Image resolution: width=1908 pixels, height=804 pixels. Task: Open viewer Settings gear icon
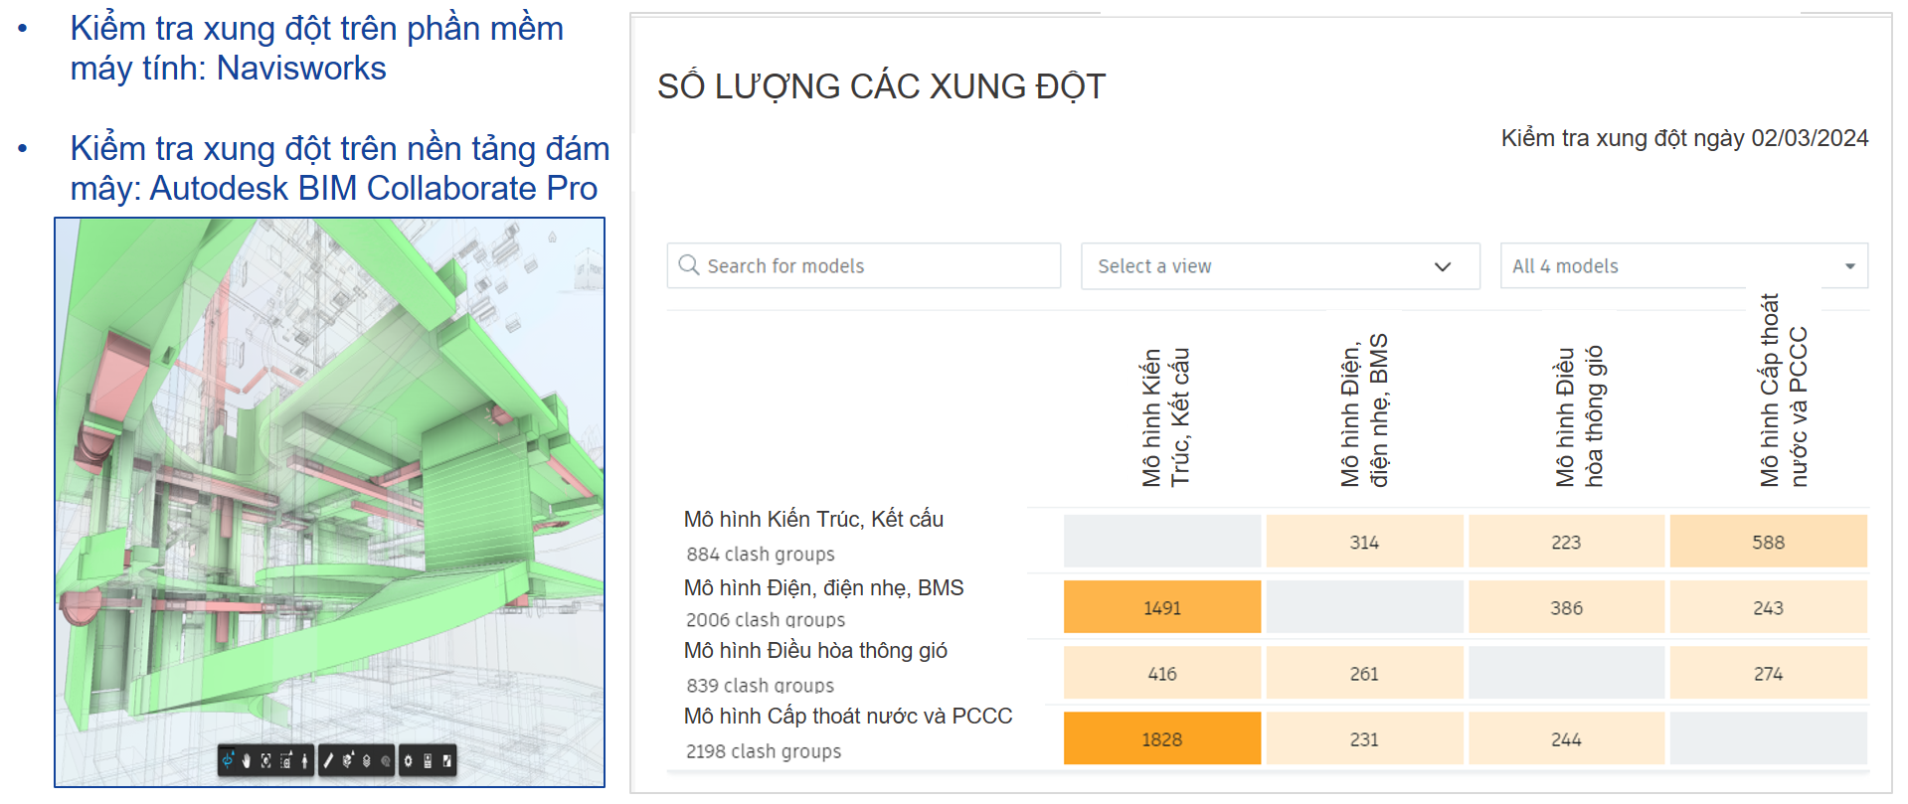point(408,761)
